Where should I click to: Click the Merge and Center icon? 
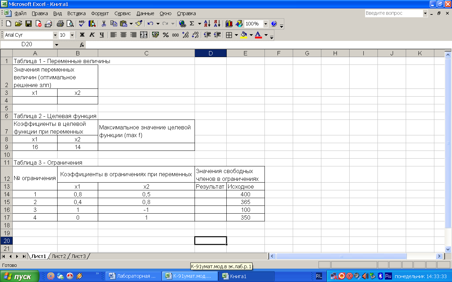coord(144,35)
